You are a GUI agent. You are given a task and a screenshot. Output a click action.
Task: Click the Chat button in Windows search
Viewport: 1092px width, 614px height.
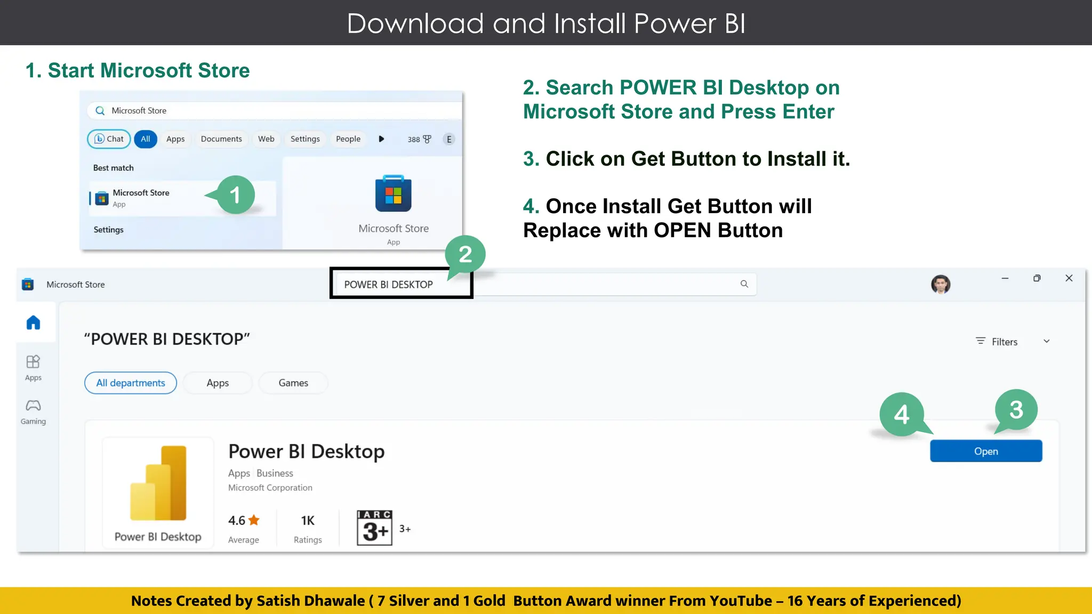coord(109,139)
